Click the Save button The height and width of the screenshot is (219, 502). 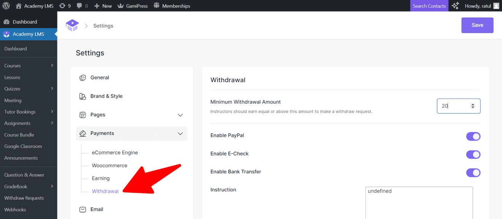[477, 25]
